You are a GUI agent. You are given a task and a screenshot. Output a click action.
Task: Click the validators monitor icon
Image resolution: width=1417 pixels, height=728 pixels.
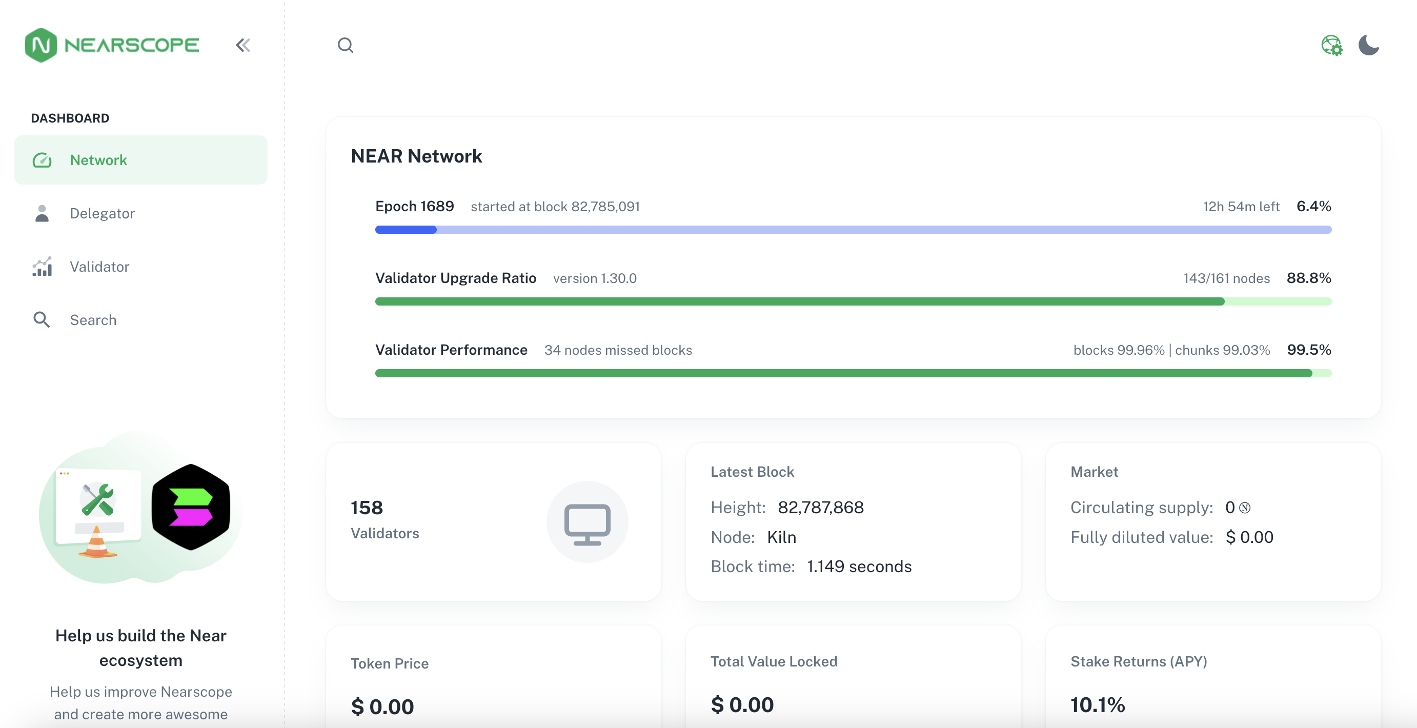[x=587, y=523]
